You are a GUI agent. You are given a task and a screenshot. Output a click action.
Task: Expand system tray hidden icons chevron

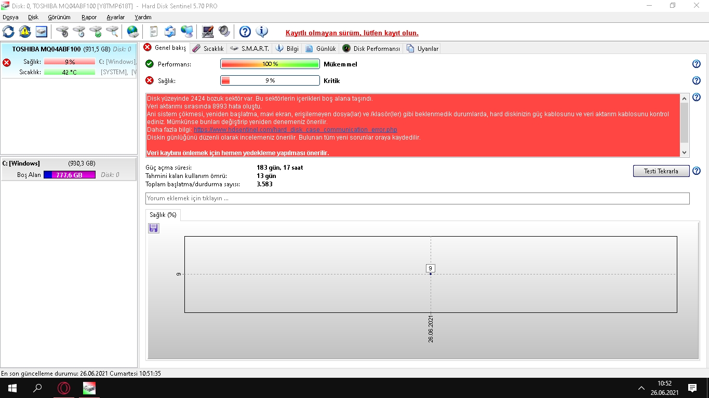coord(641,388)
